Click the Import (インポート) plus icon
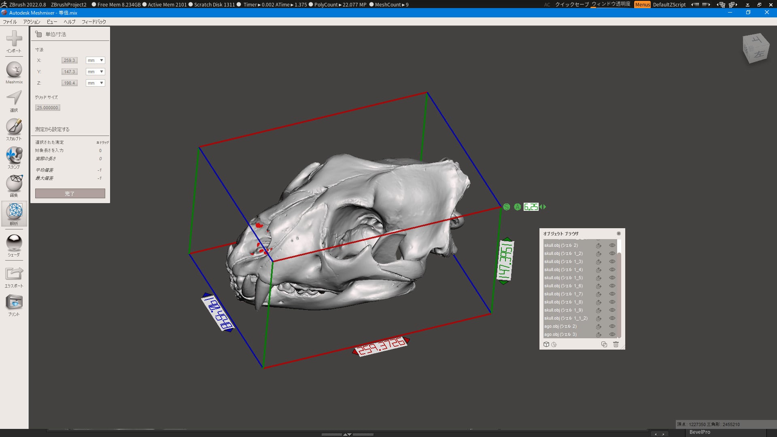Screen dimensions: 777x437 (x=14, y=39)
